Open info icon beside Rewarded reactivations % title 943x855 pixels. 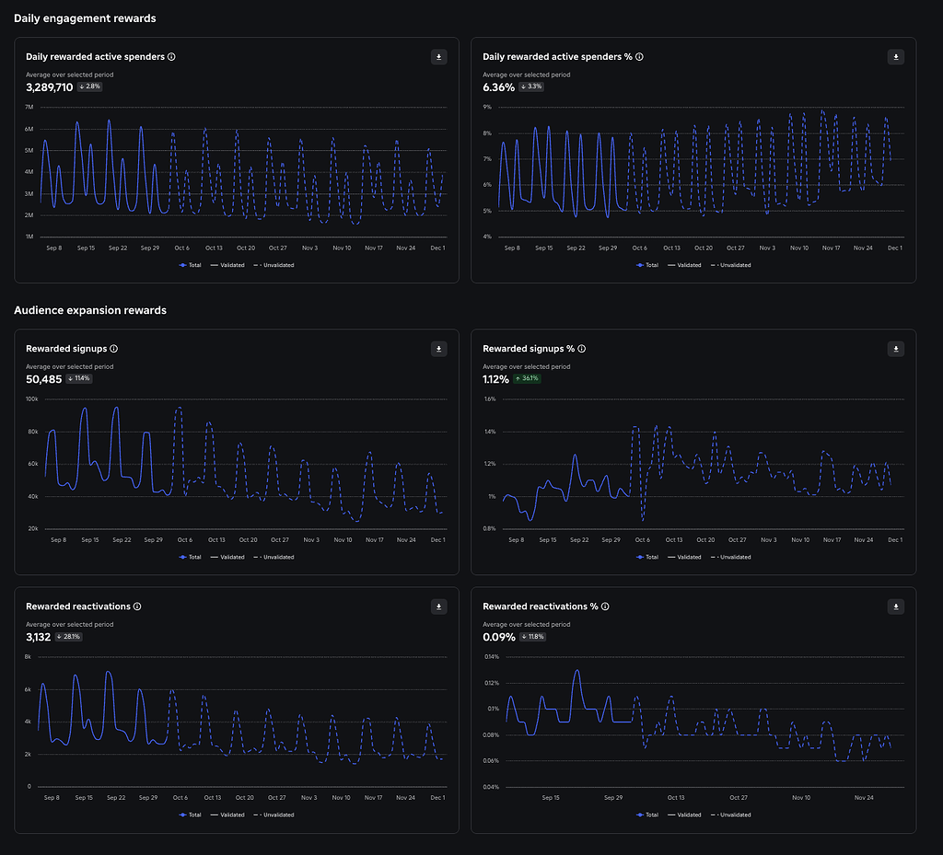(x=605, y=607)
